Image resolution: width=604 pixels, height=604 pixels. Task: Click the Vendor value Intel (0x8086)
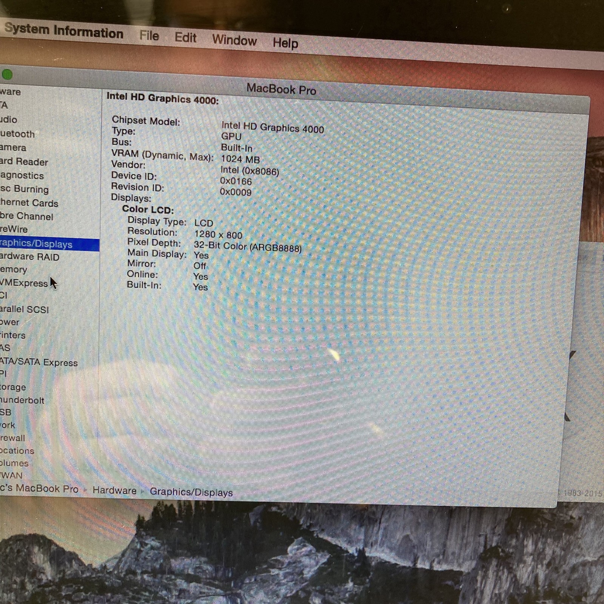pos(250,171)
